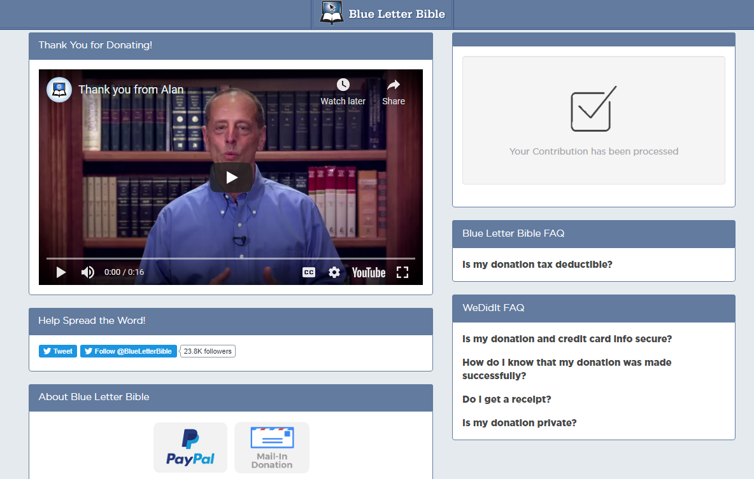Click the "Thank You for Donating!" panel header
This screenshot has height=479, width=754.
(x=231, y=46)
